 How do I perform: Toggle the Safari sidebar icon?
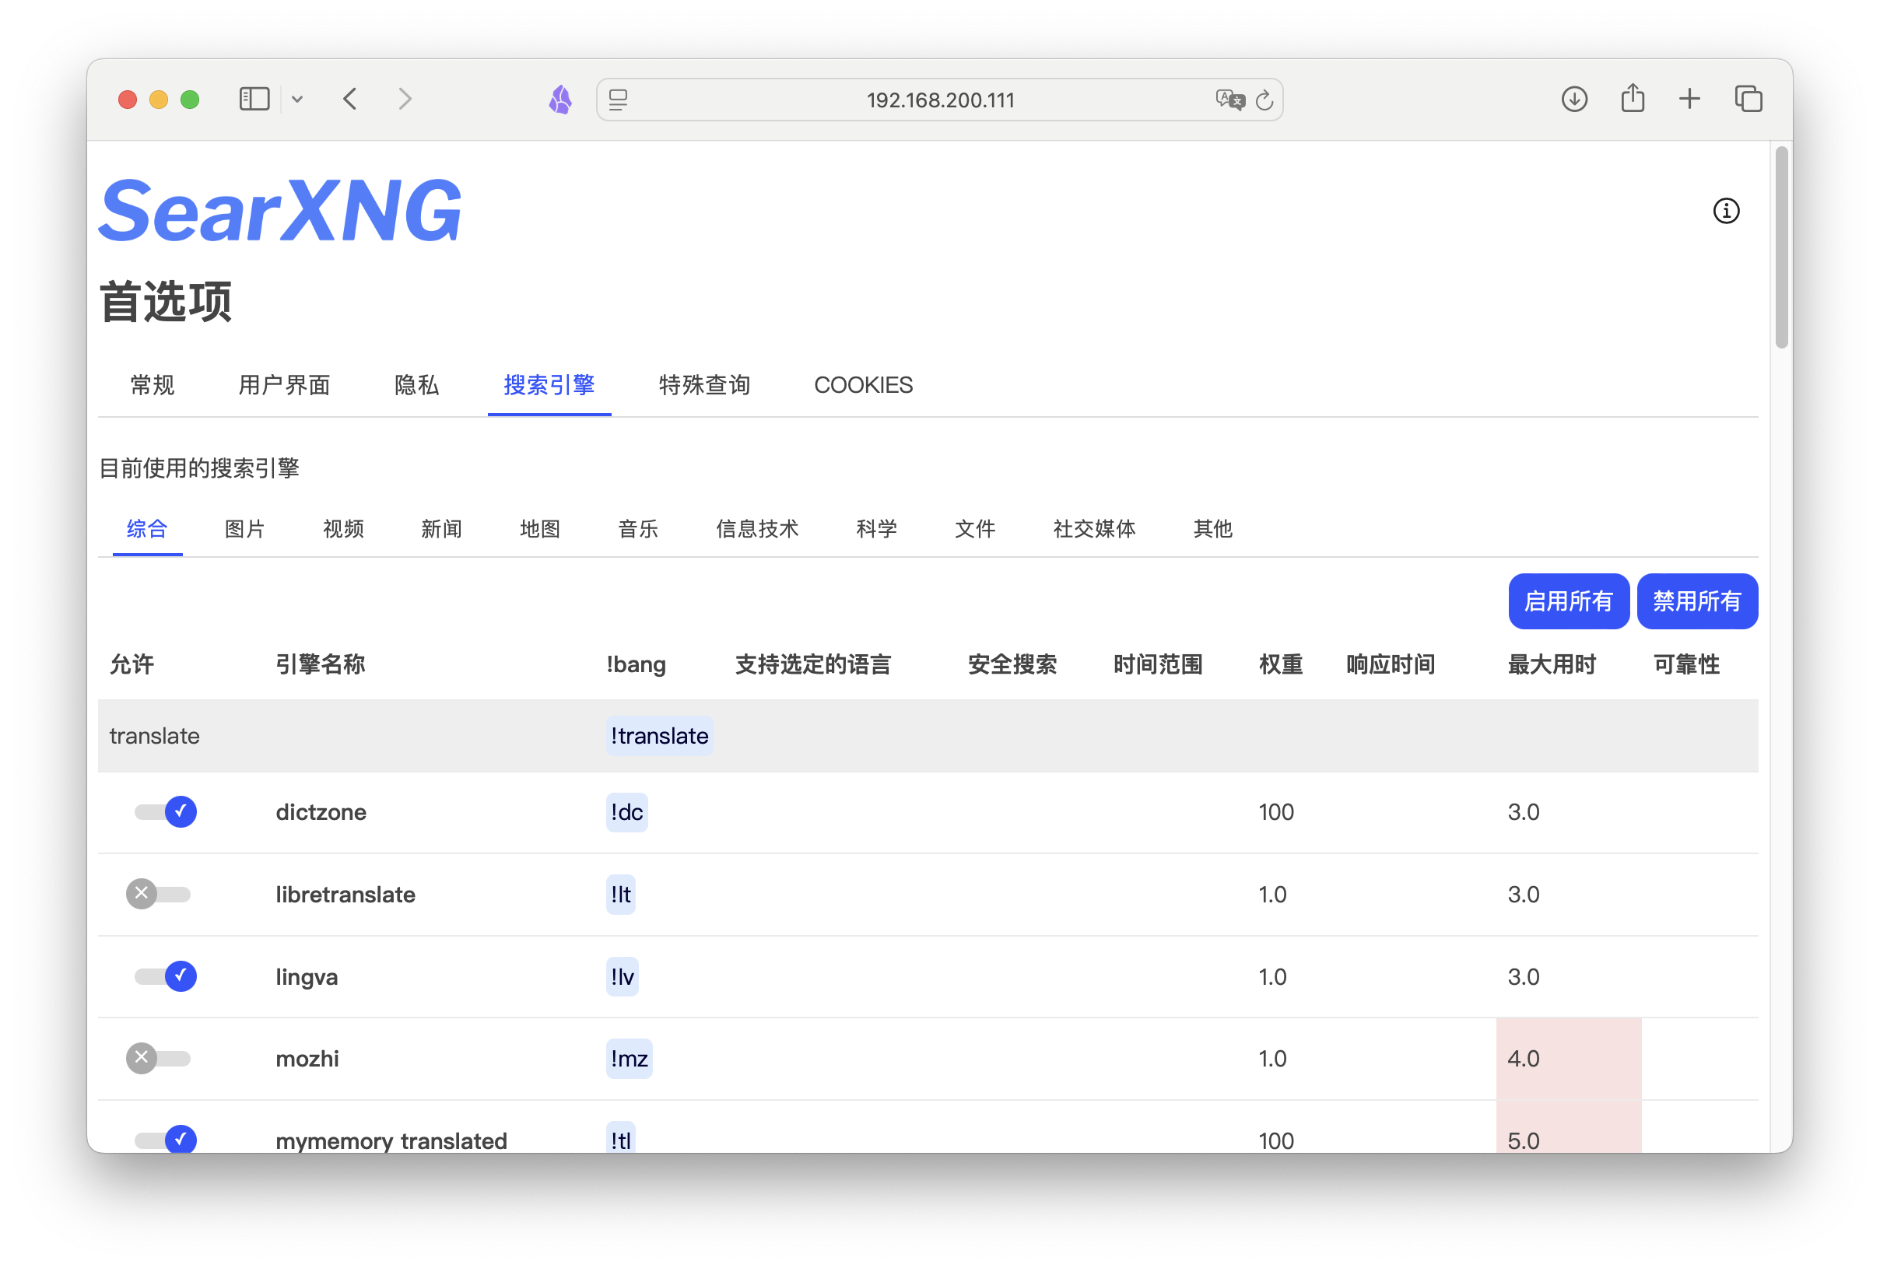[x=254, y=100]
